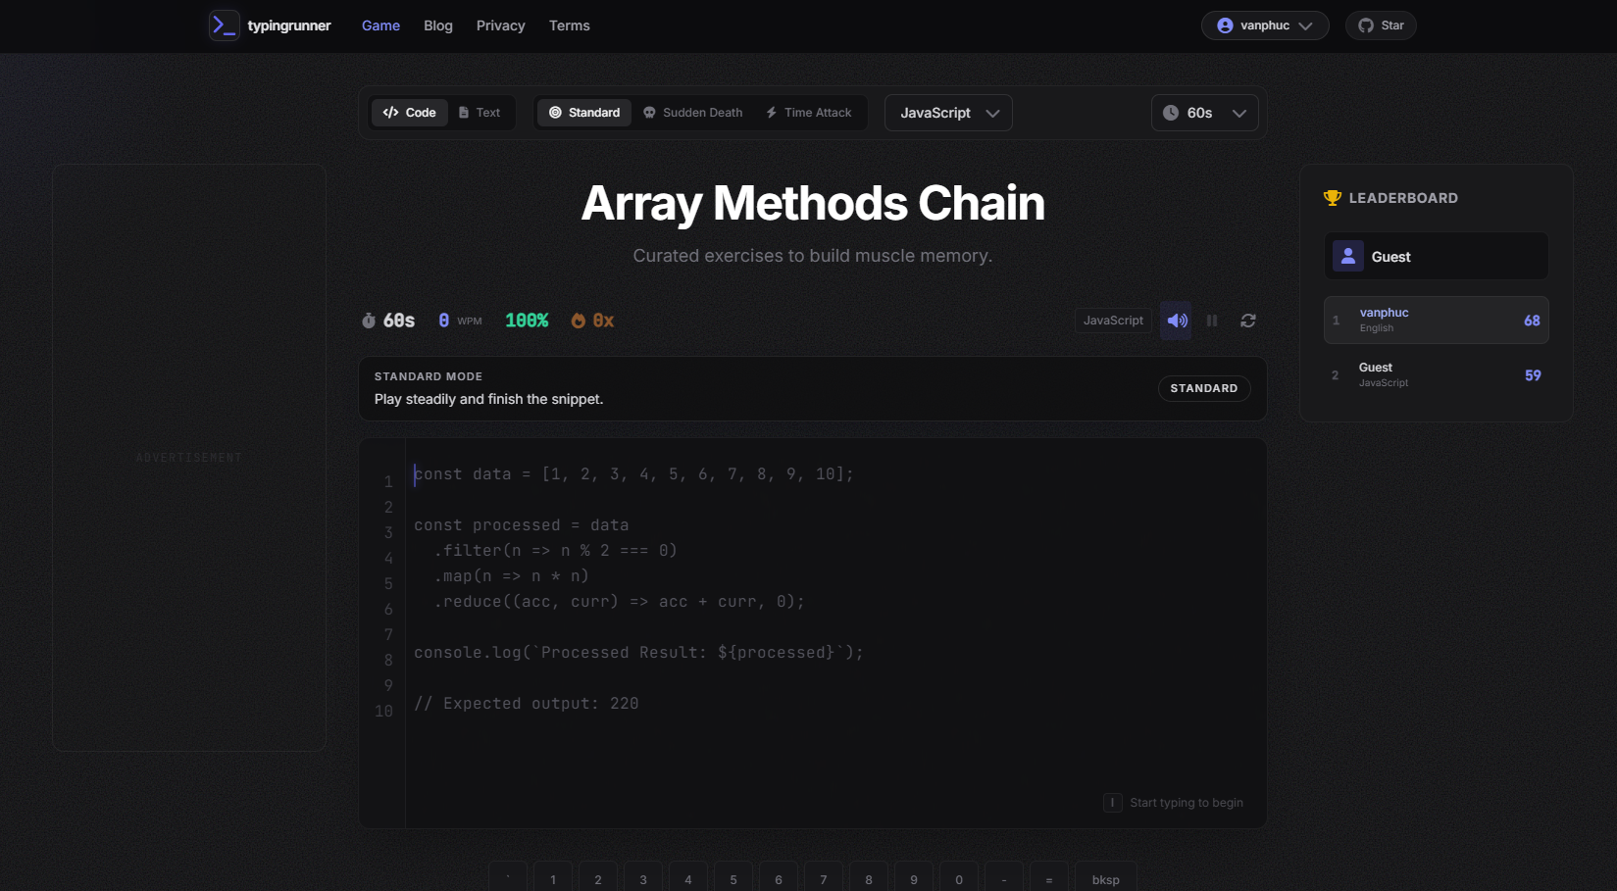Click the score 68 value
This screenshot has height=891, width=1617.
click(x=1532, y=321)
